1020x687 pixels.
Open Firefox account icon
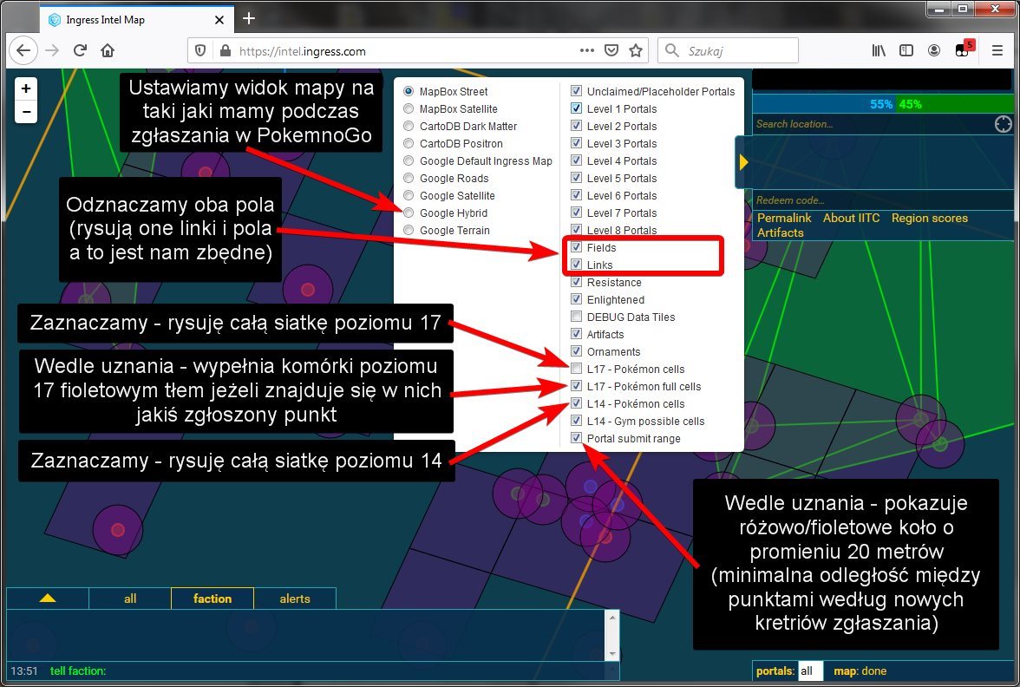click(934, 50)
